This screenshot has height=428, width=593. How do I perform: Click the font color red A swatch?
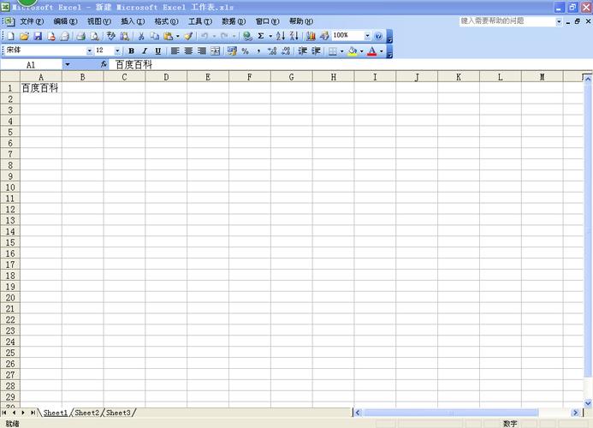point(371,51)
